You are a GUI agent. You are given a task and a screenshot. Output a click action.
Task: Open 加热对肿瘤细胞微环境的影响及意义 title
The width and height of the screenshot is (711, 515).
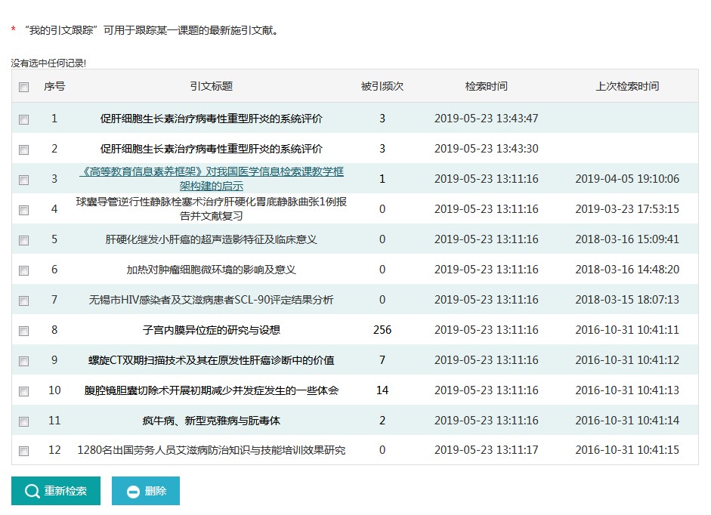[212, 270]
